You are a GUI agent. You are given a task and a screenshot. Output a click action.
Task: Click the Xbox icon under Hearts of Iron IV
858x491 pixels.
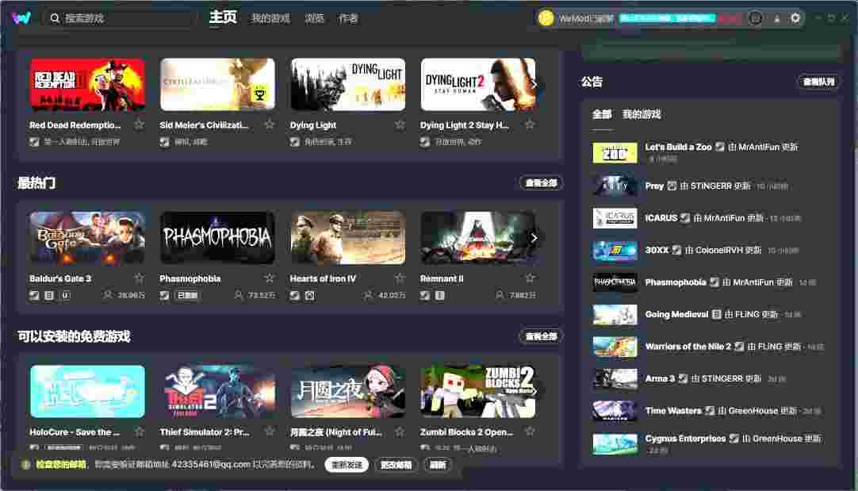pyautogui.click(x=310, y=295)
